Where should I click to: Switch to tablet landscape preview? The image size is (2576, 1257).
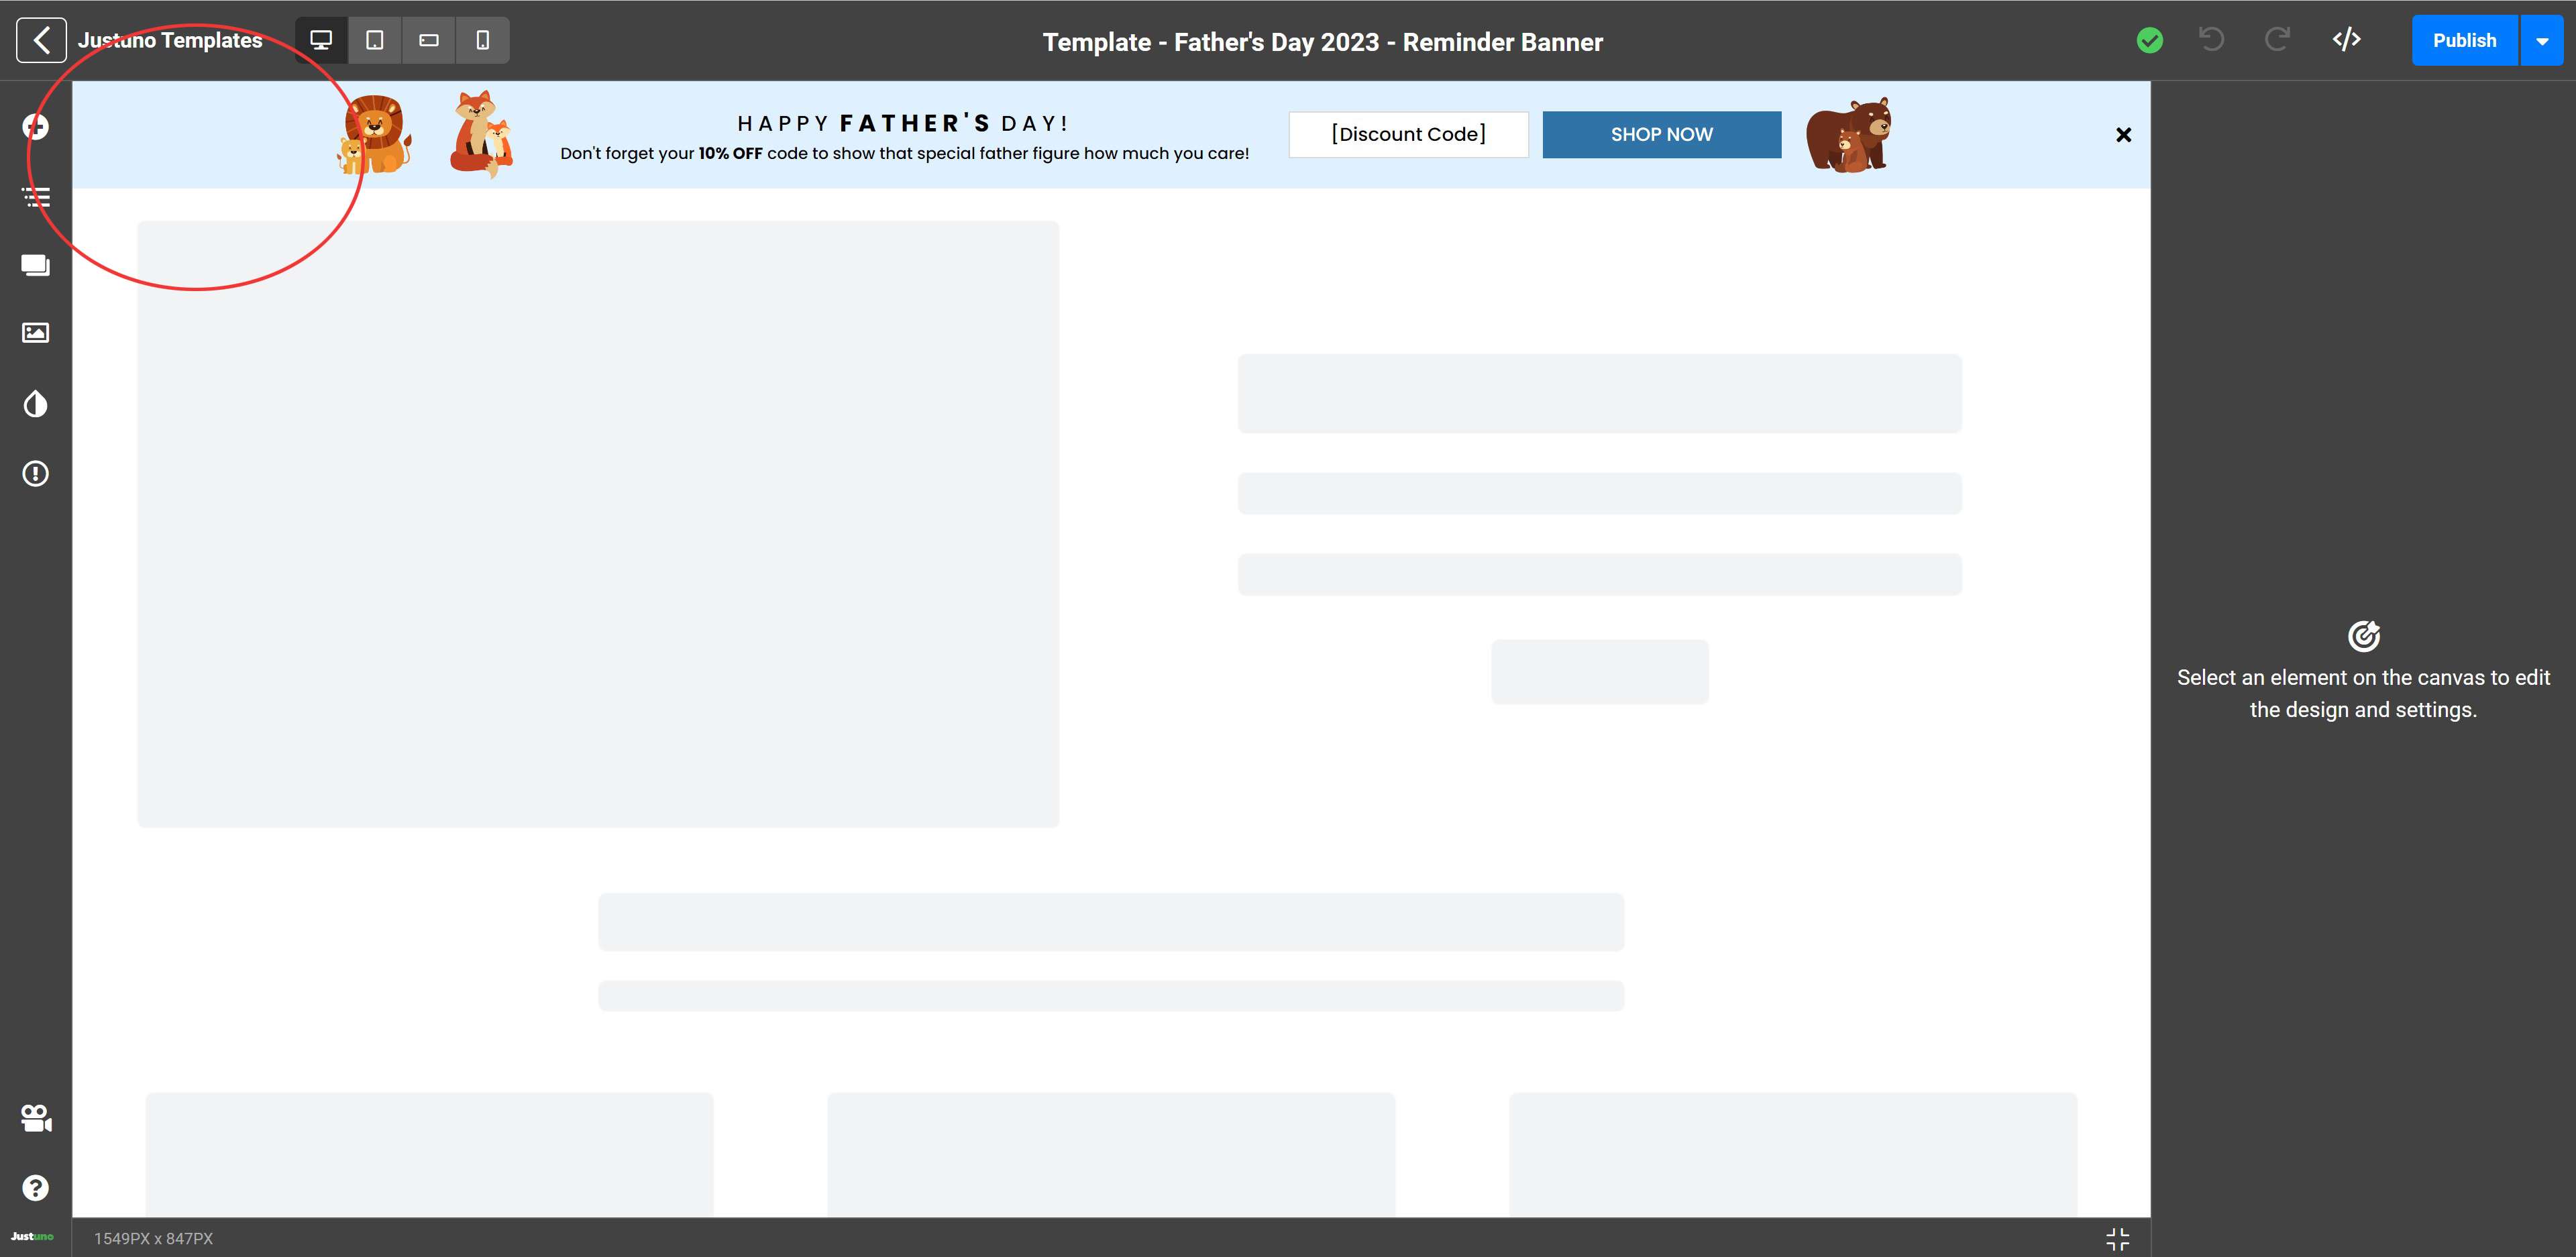point(429,40)
